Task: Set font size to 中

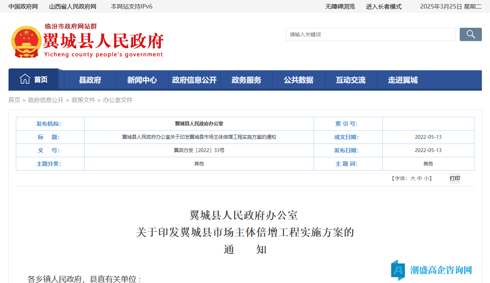Action: click(x=419, y=178)
